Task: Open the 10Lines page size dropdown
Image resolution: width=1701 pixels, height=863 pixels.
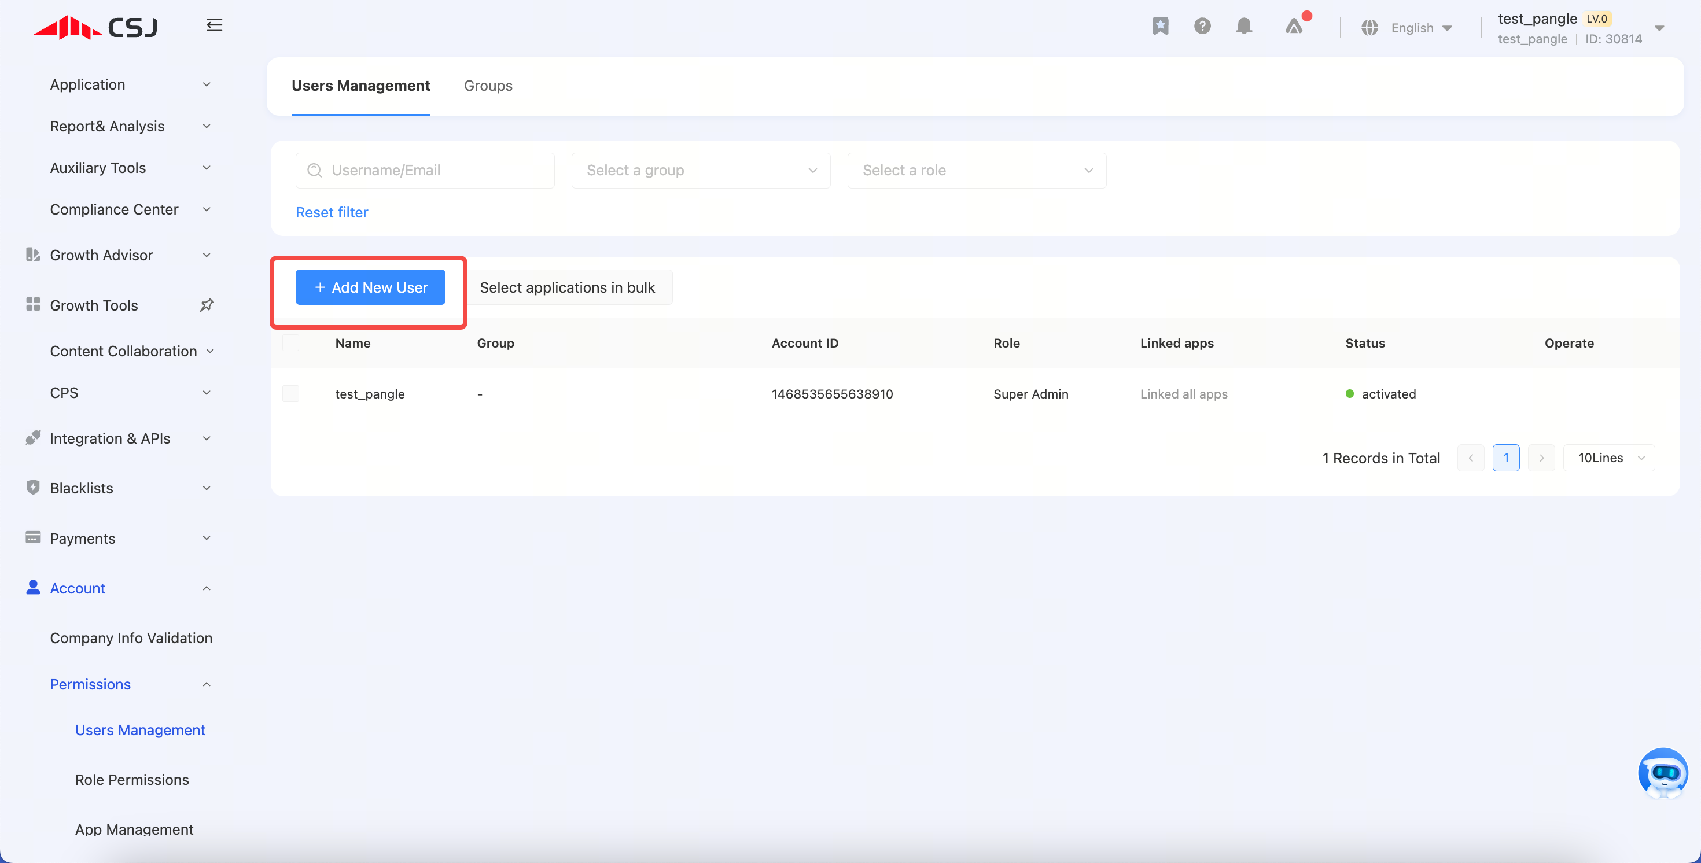Action: click(1608, 458)
